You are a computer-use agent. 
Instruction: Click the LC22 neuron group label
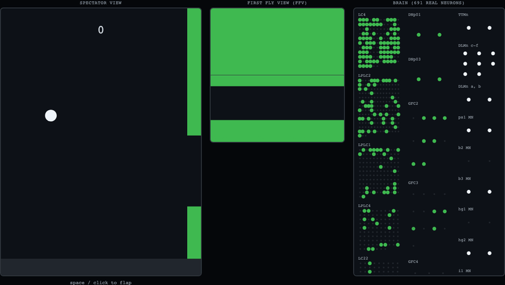[363, 258]
